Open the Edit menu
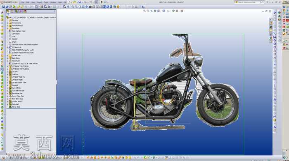Screen dimensions: 289x161 coord(28,2)
